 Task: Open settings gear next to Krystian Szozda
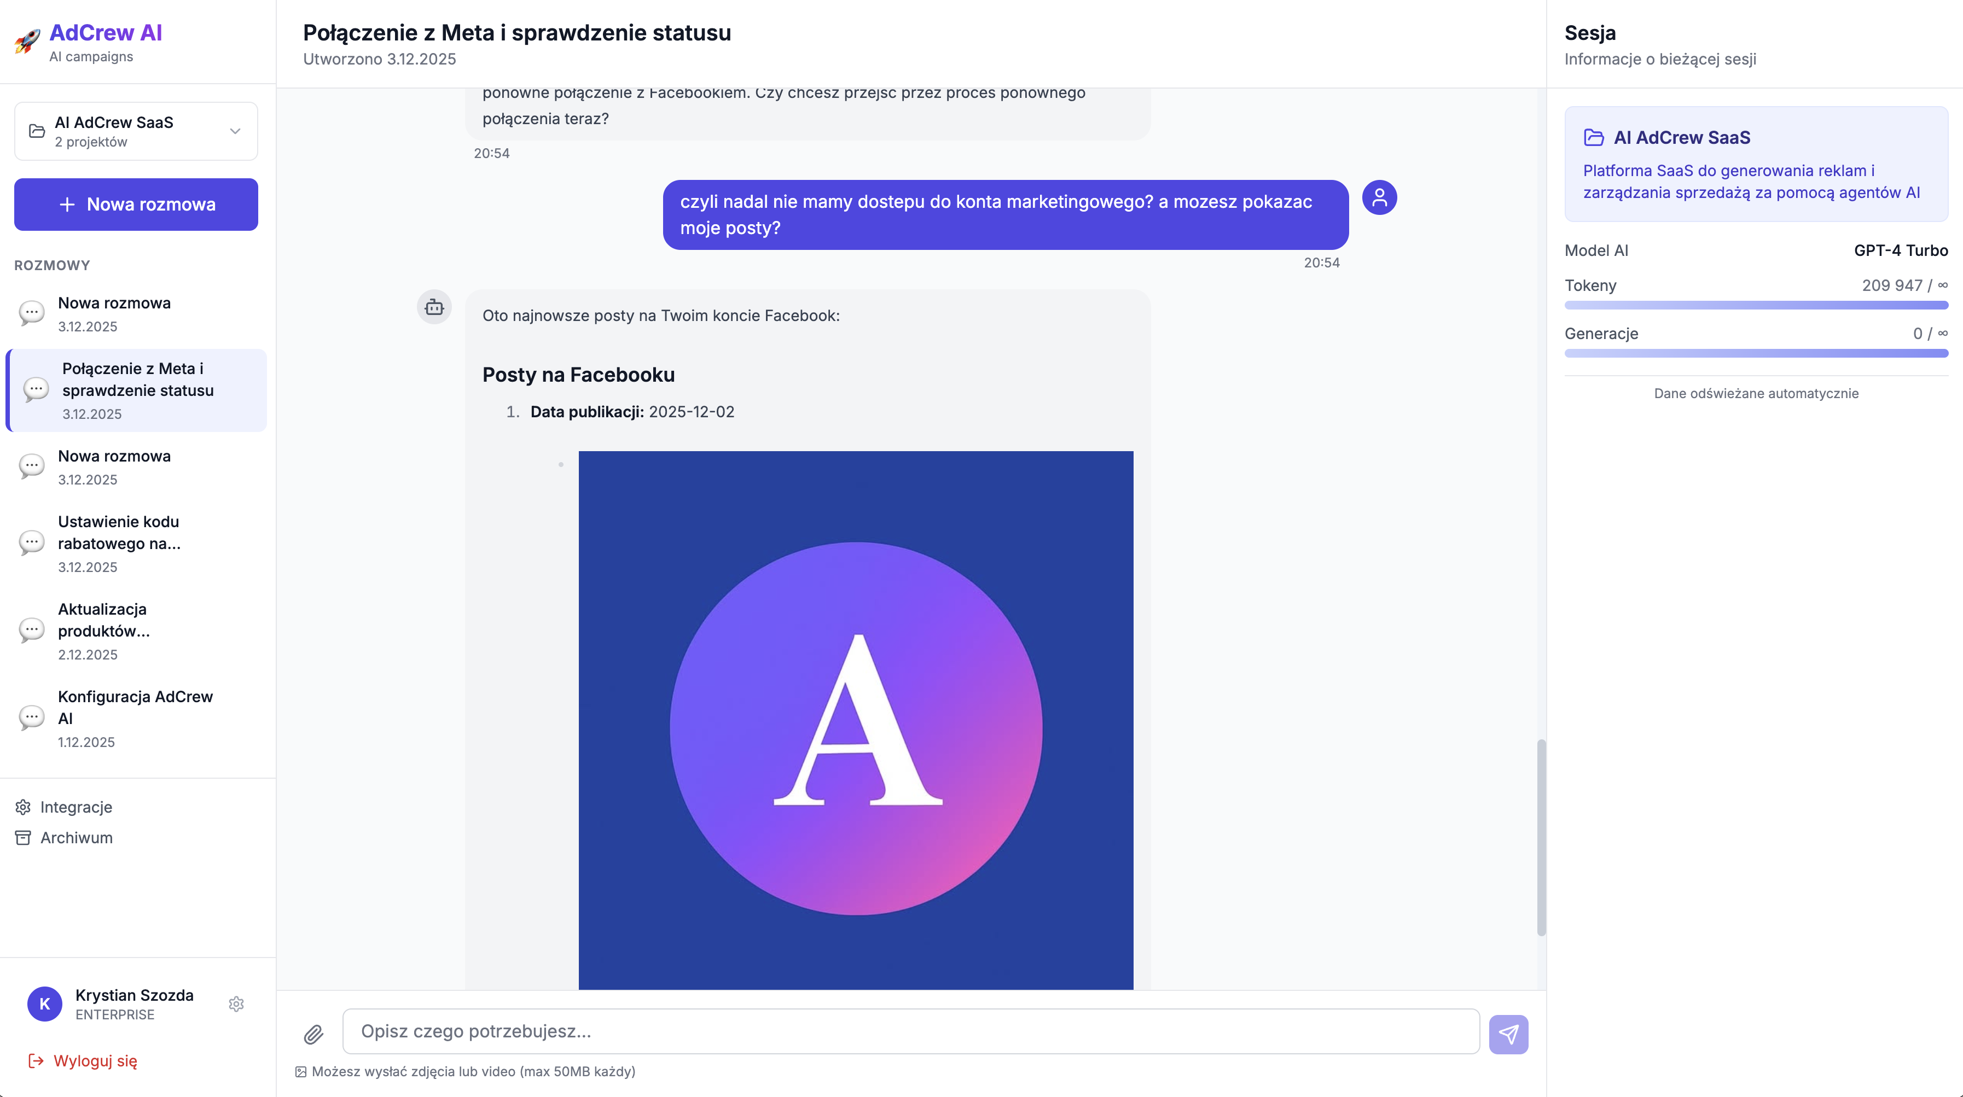[x=236, y=1004]
